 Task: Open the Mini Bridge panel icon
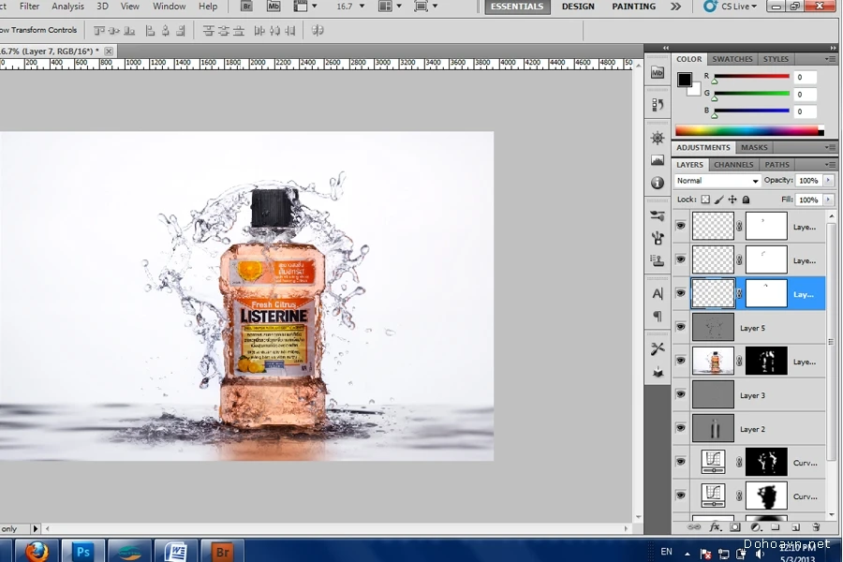click(658, 72)
